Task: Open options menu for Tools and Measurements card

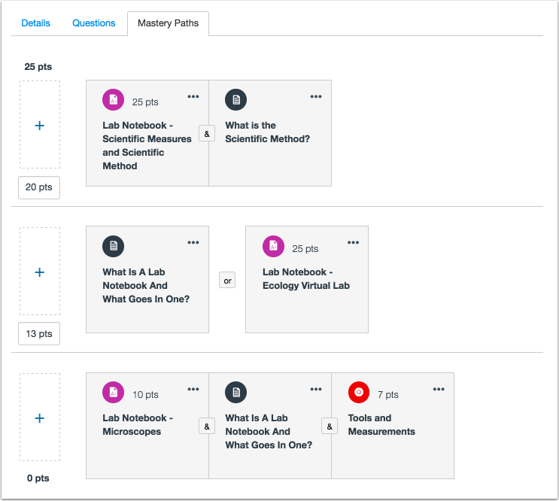Action: [x=439, y=389]
